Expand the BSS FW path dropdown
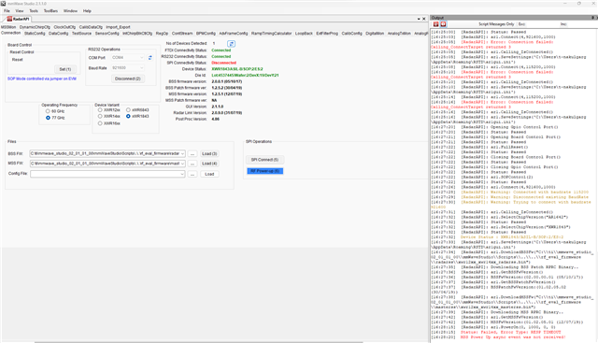 tap(183, 154)
